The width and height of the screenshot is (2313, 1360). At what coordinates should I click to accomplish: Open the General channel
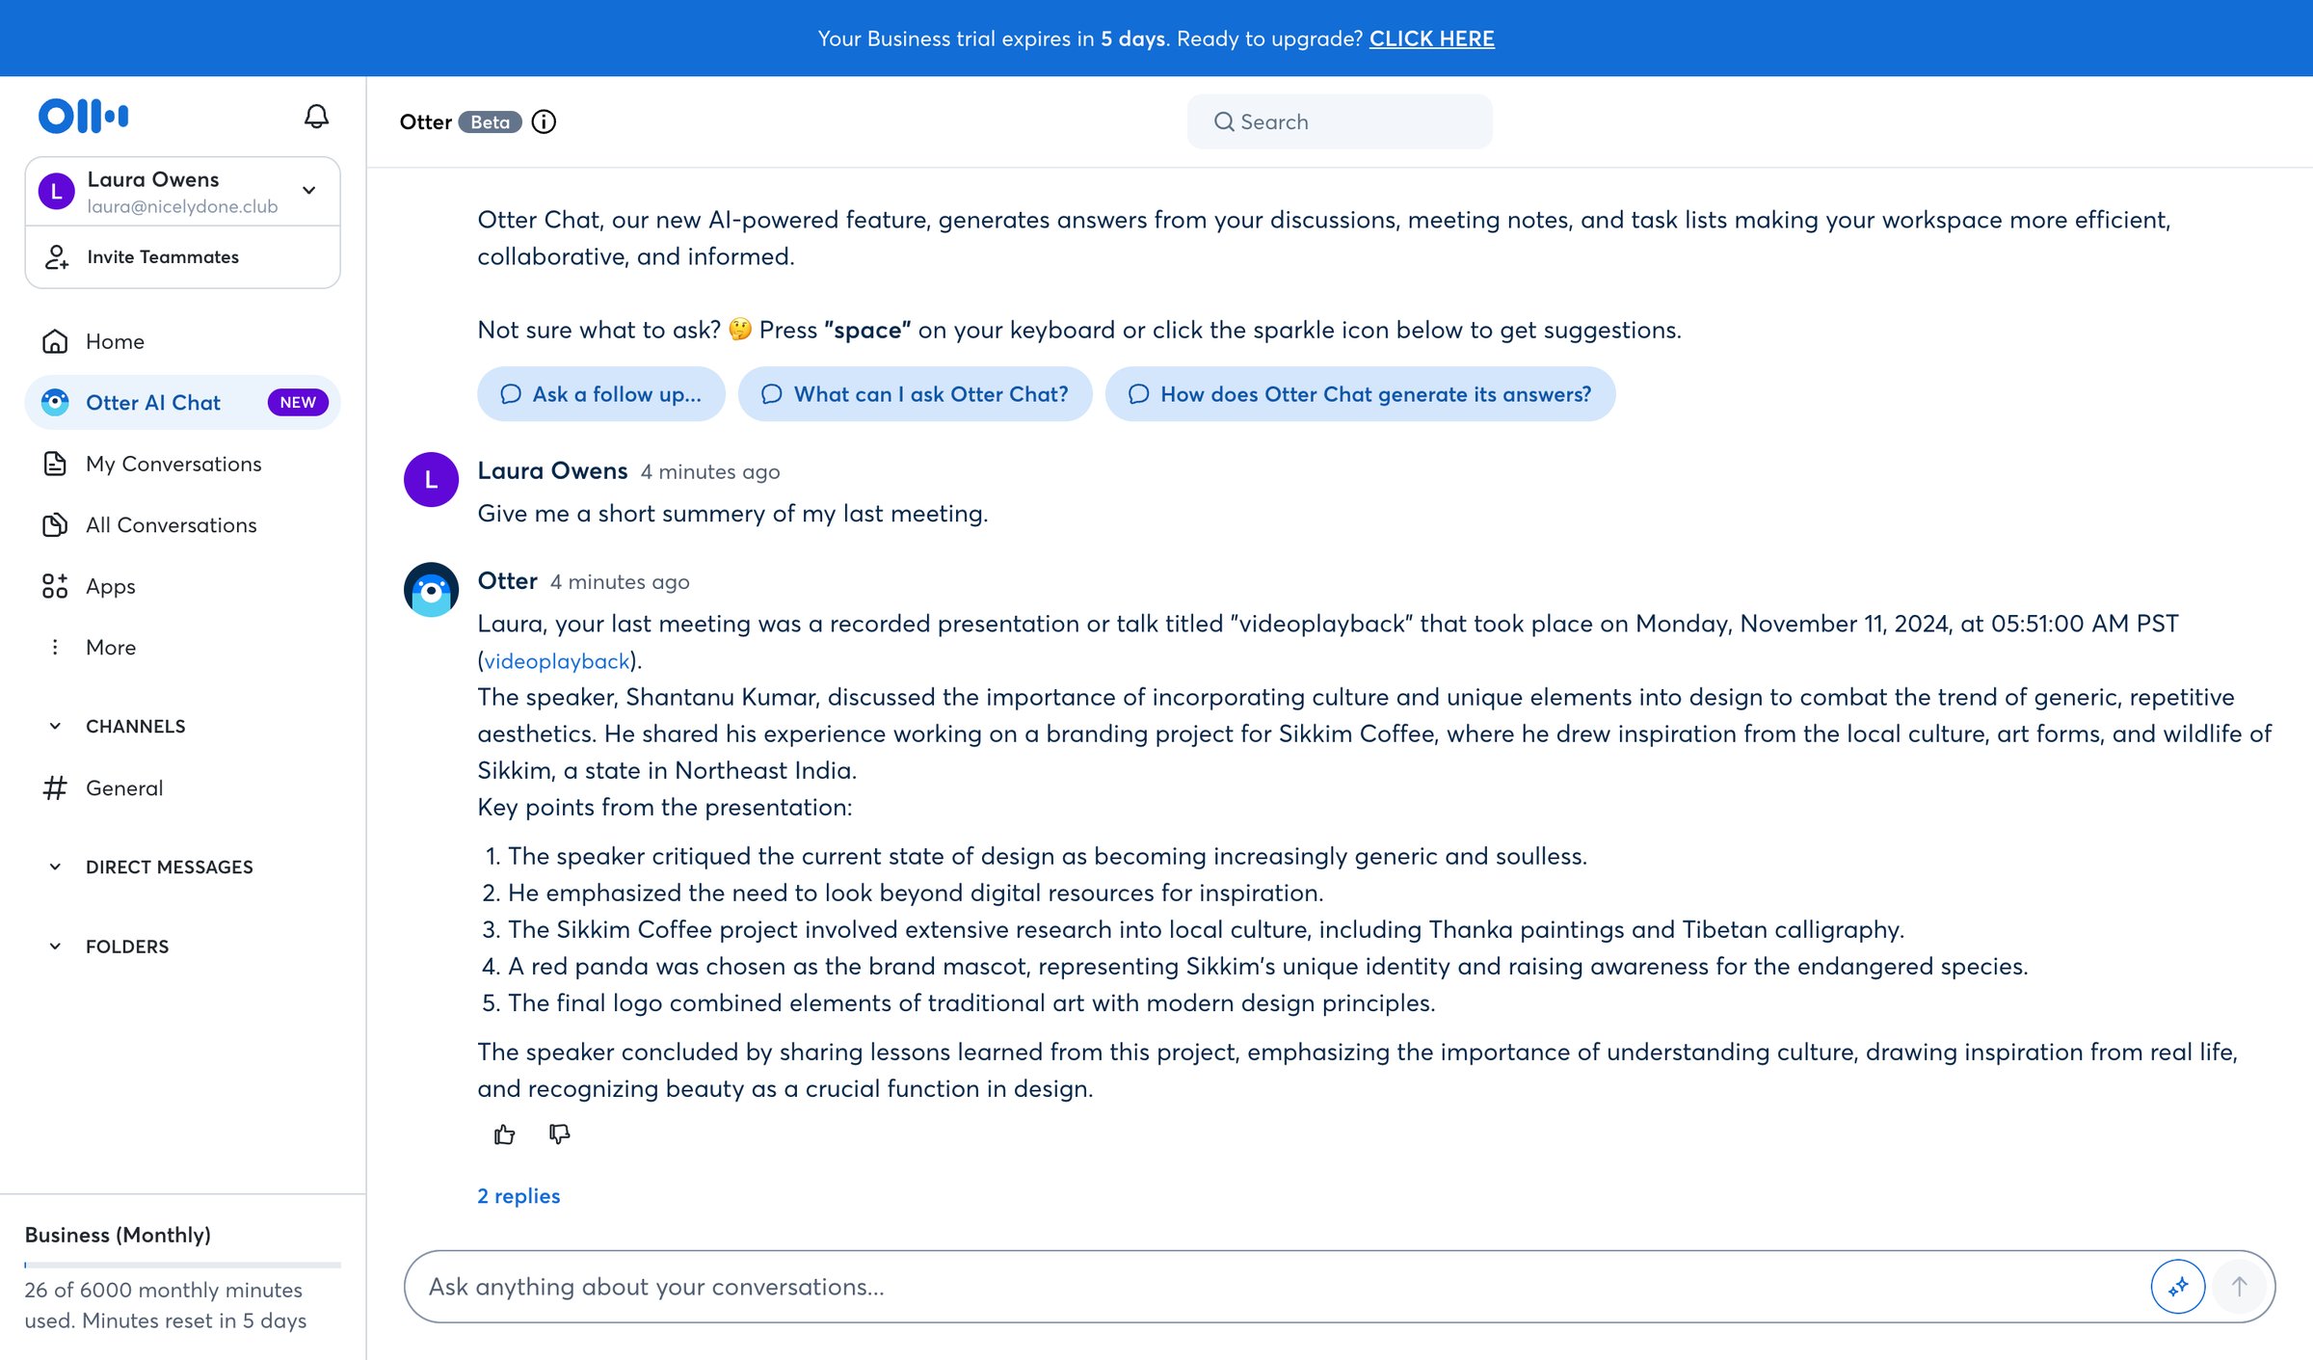coord(182,787)
